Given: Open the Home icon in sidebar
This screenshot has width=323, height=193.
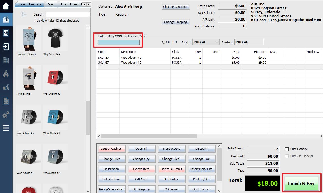Looking at the screenshot, I should click(6, 6).
